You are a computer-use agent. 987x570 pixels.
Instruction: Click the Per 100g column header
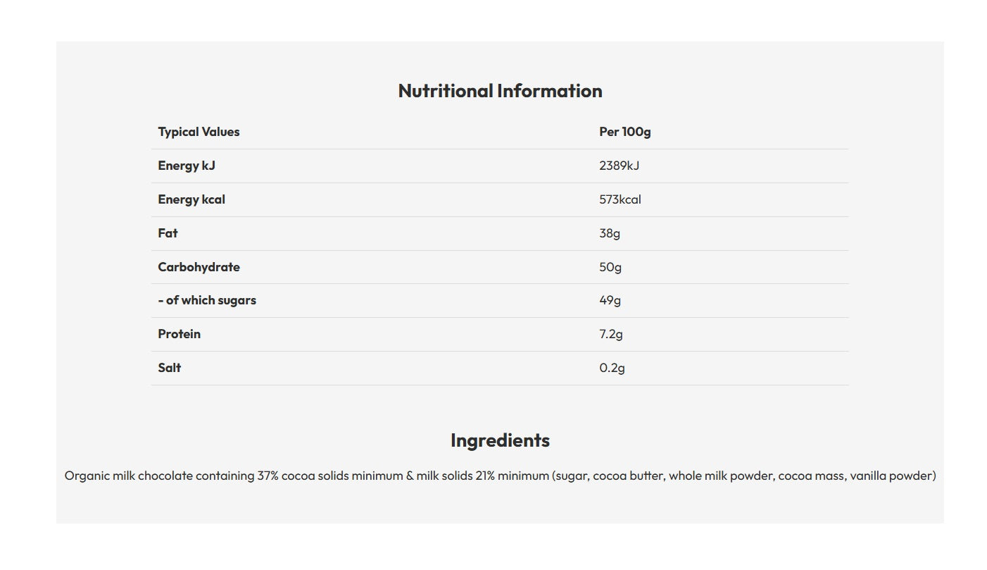pos(625,132)
